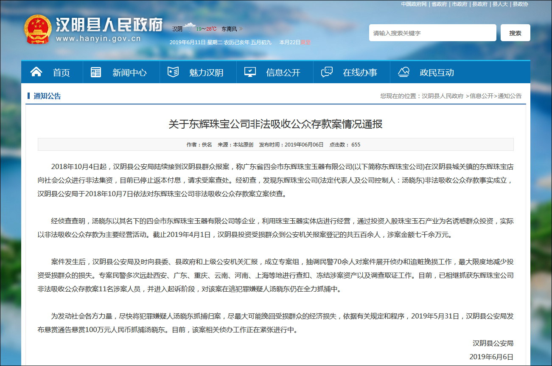Open the 中国政府网 top link
This screenshot has width=552, height=366.
pos(414,4)
